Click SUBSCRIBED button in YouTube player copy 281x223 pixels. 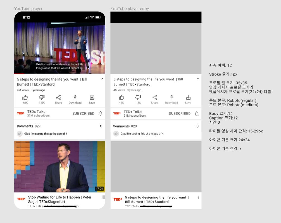(x=180, y=114)
